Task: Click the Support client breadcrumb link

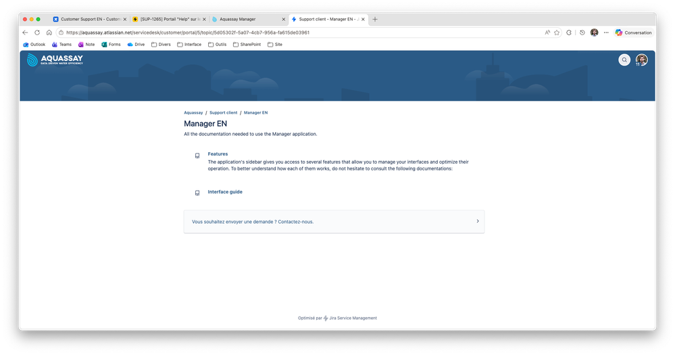Action: coord(224,112)
